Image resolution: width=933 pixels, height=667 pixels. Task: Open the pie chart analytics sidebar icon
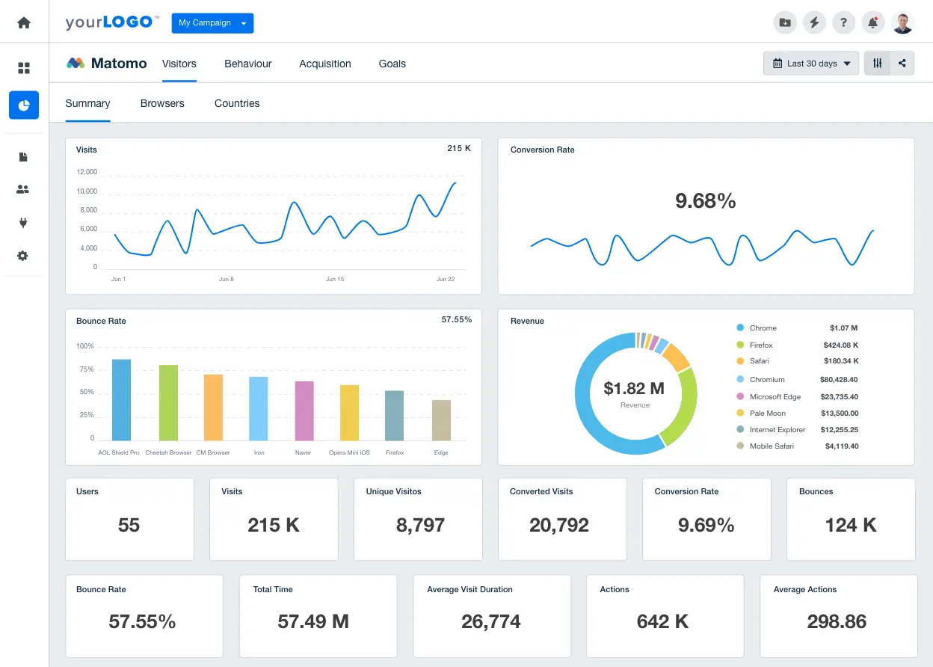coord(23,105)
